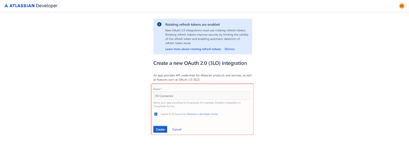Click the Atlassian triangle logo mark
This screenshot has height=146, width=409.
[x=6, y=6]
